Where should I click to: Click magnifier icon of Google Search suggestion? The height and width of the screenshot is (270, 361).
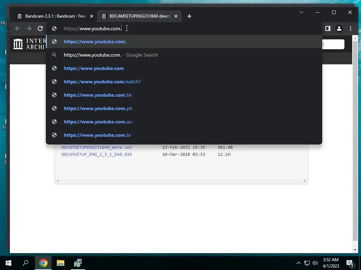(x=54, y=55)
